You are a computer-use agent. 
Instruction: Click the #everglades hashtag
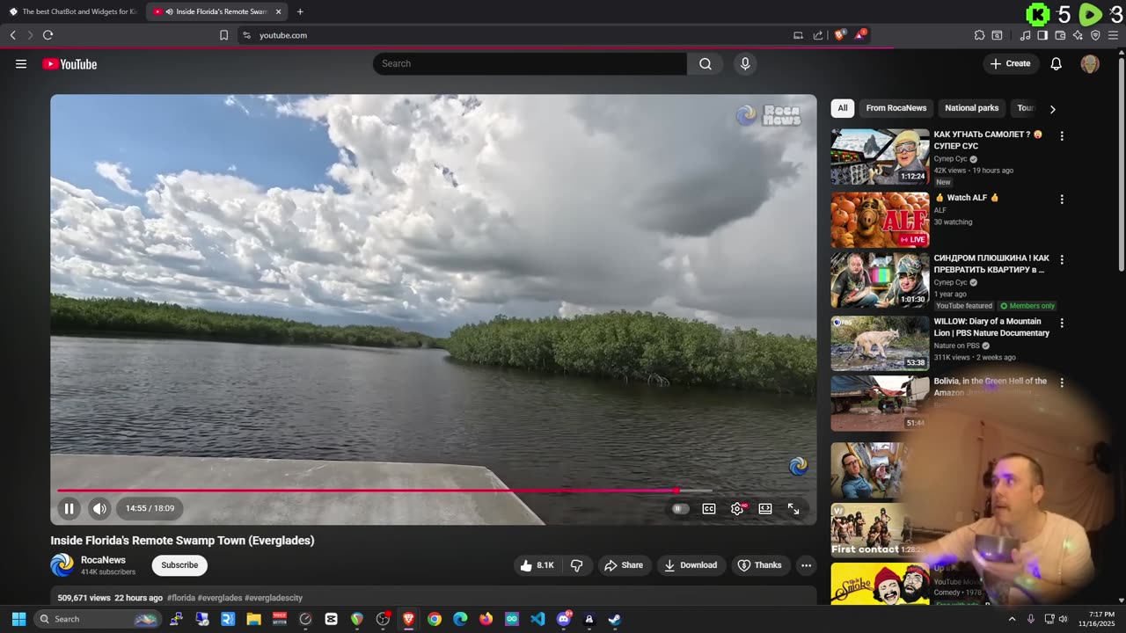(x=220, y=598)
